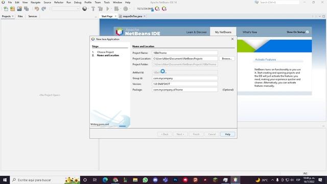Click the Activate Features link
Screen dimensions: 327x184
(x=266, y=60)
